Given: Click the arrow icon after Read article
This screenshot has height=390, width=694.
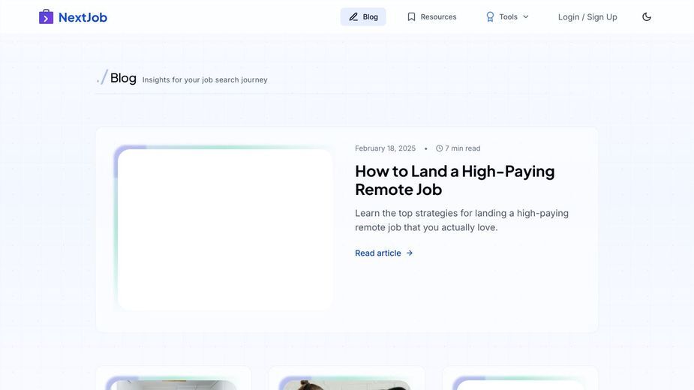Looking at the screenshot, I should point(410,253).
